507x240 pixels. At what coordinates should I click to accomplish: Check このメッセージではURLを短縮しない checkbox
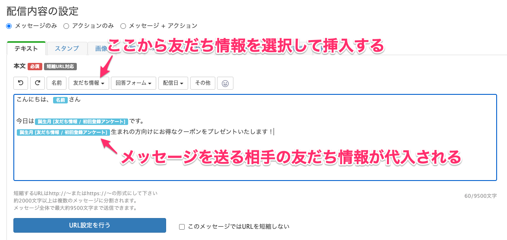coord(182,226)
